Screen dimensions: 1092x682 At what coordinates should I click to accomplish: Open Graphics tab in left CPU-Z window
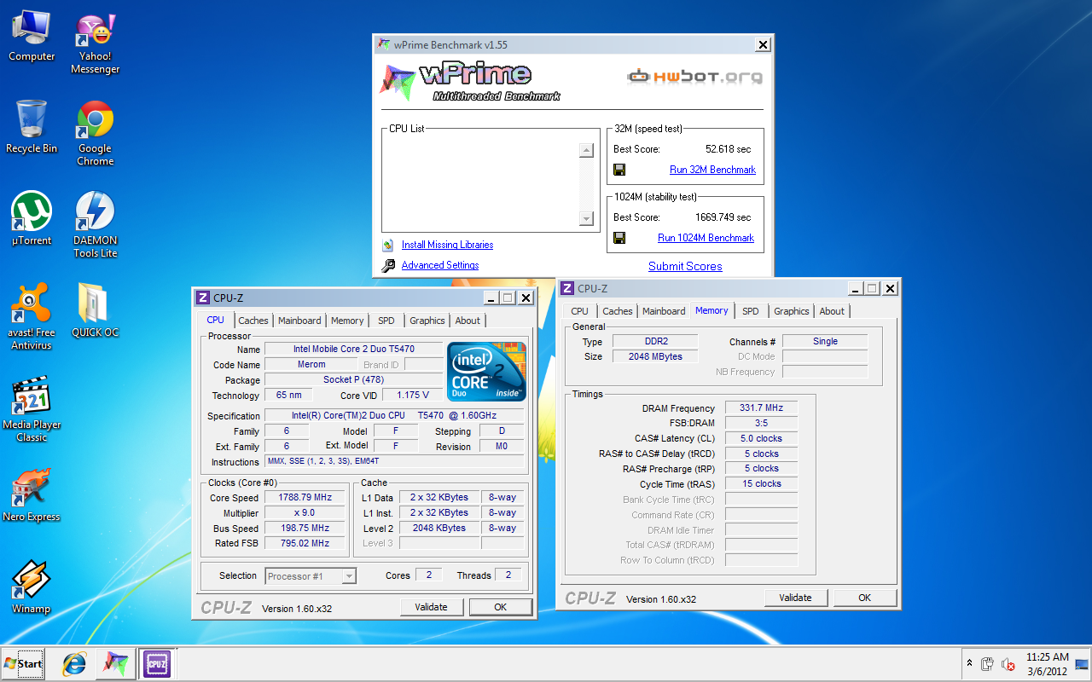(x=427, y=321)
